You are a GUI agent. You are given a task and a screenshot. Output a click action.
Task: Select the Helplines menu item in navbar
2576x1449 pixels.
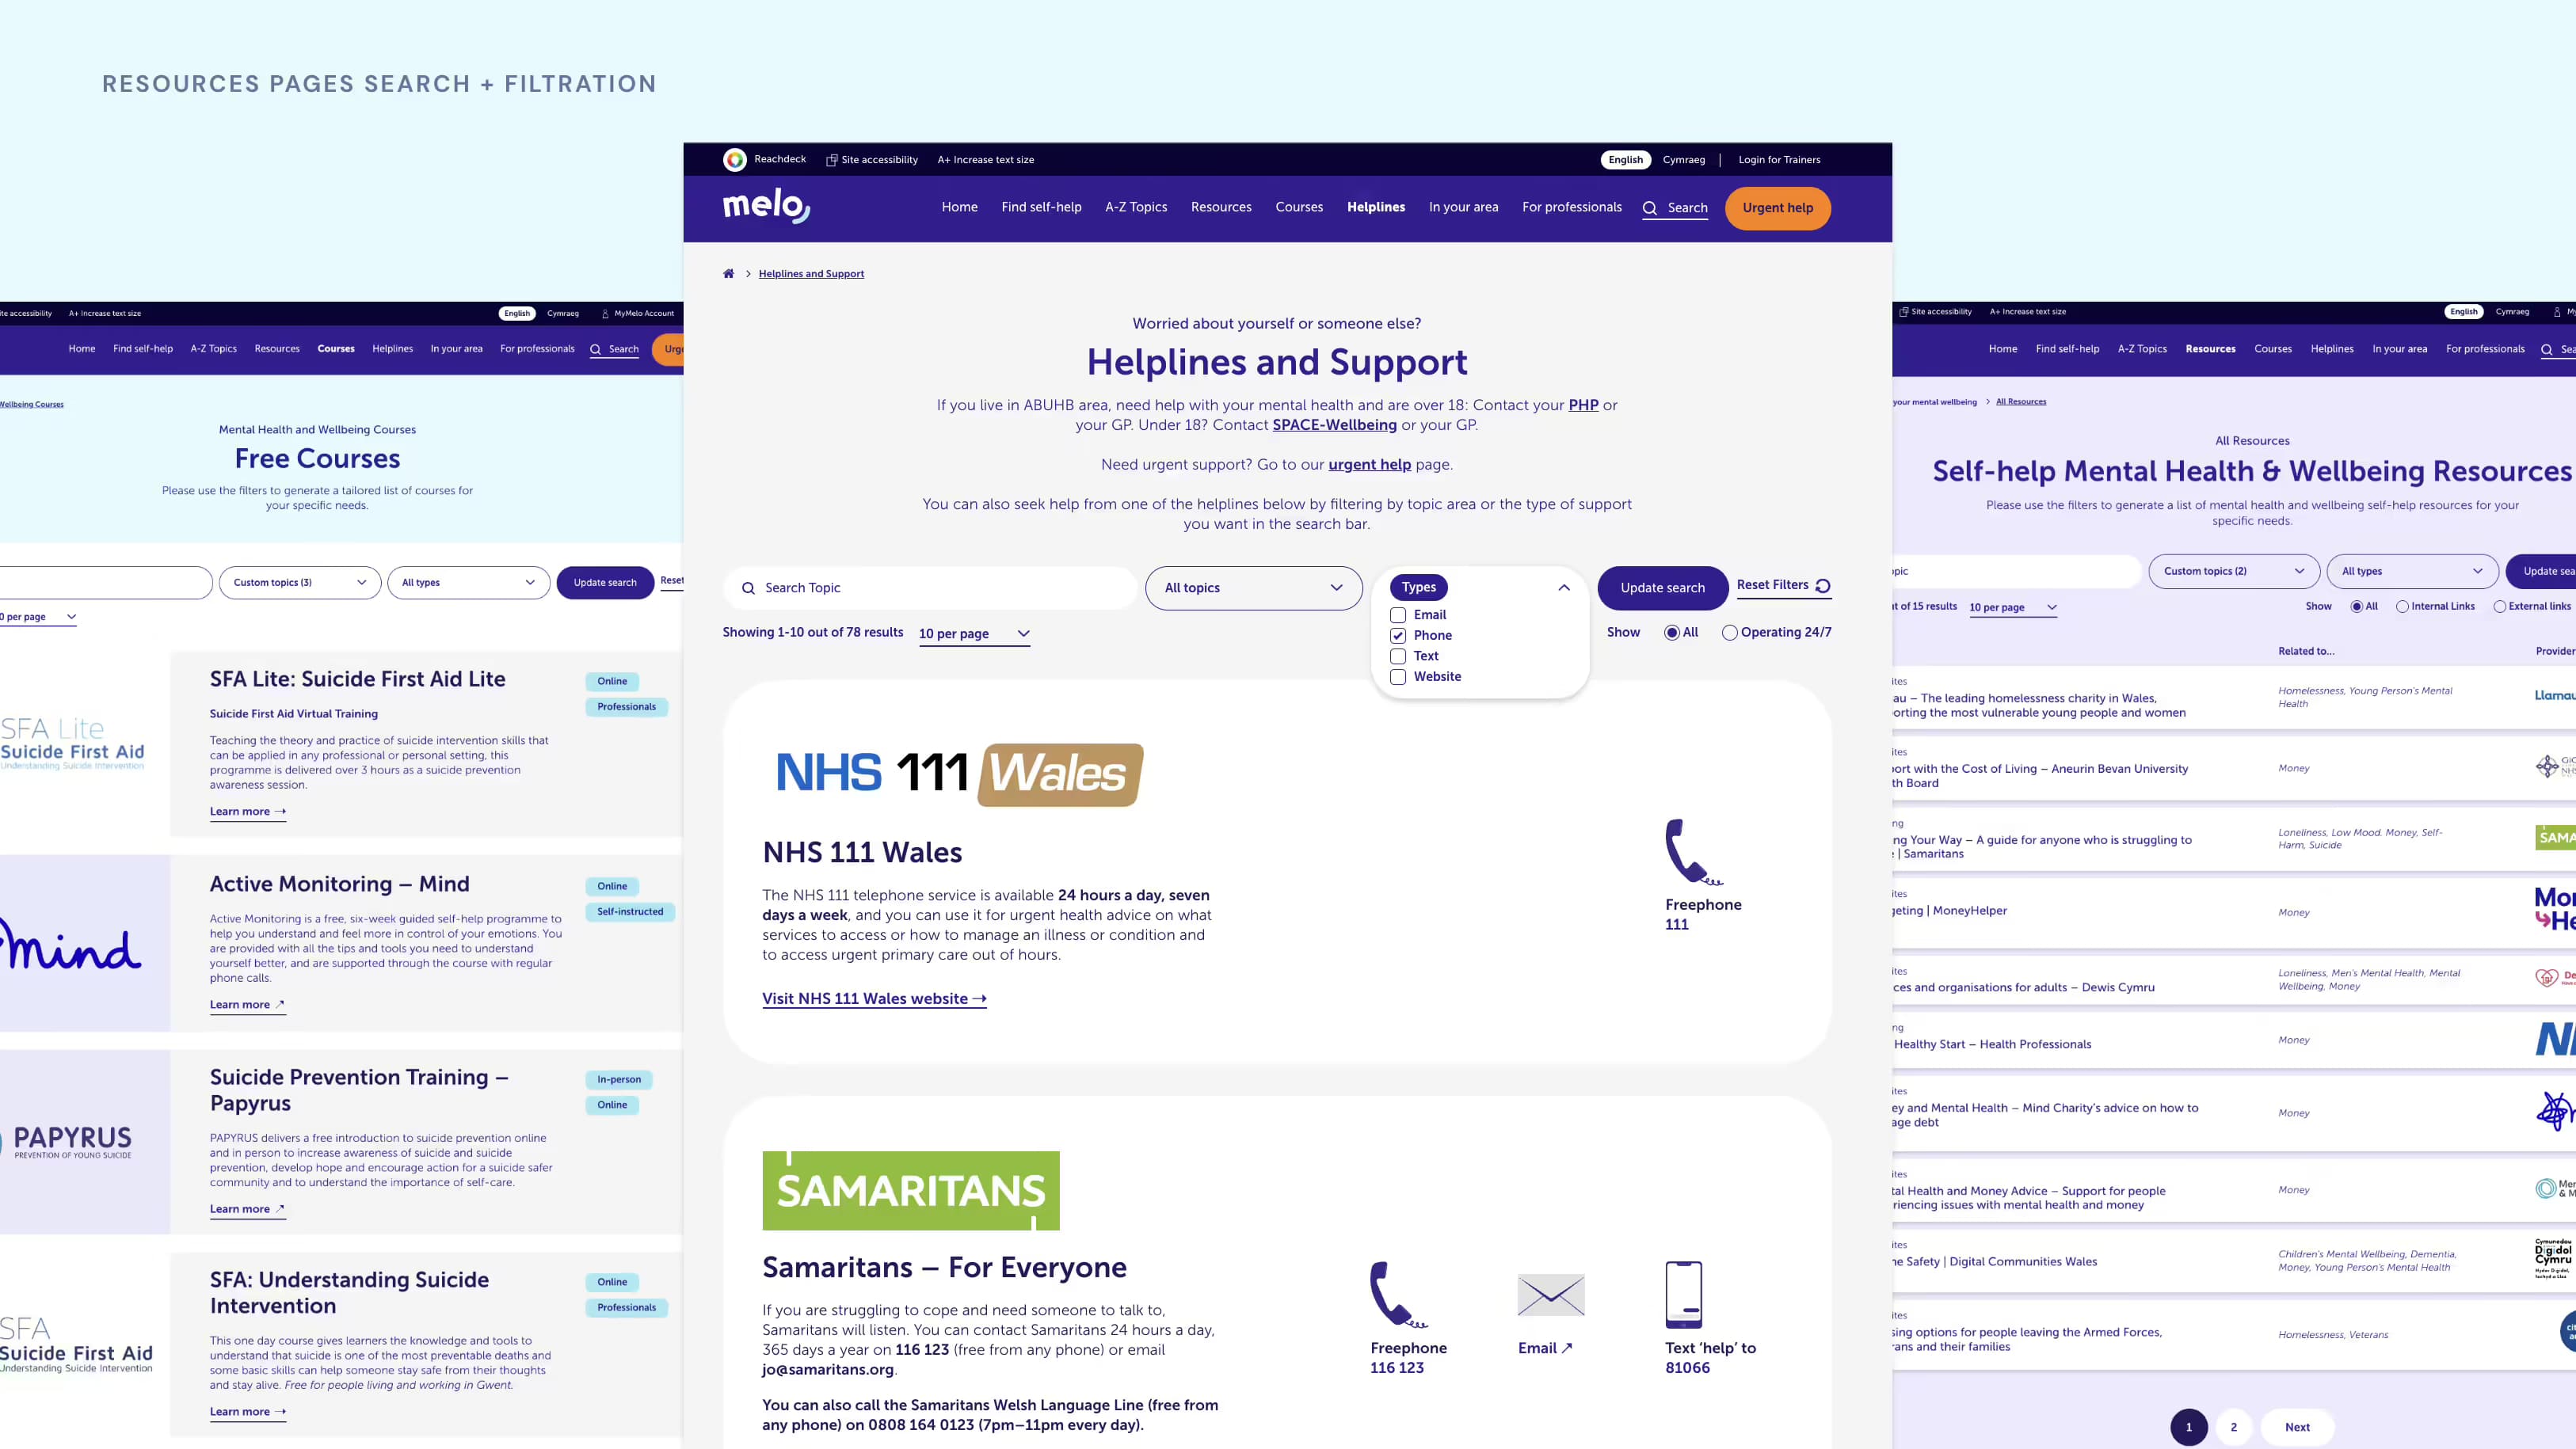pyautogui.click(x=1377, y=207)
